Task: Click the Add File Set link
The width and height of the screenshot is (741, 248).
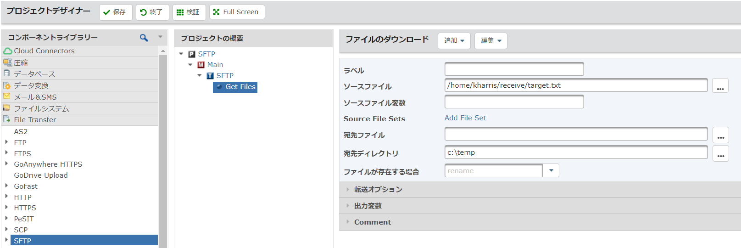Action: tap(465, 118)
